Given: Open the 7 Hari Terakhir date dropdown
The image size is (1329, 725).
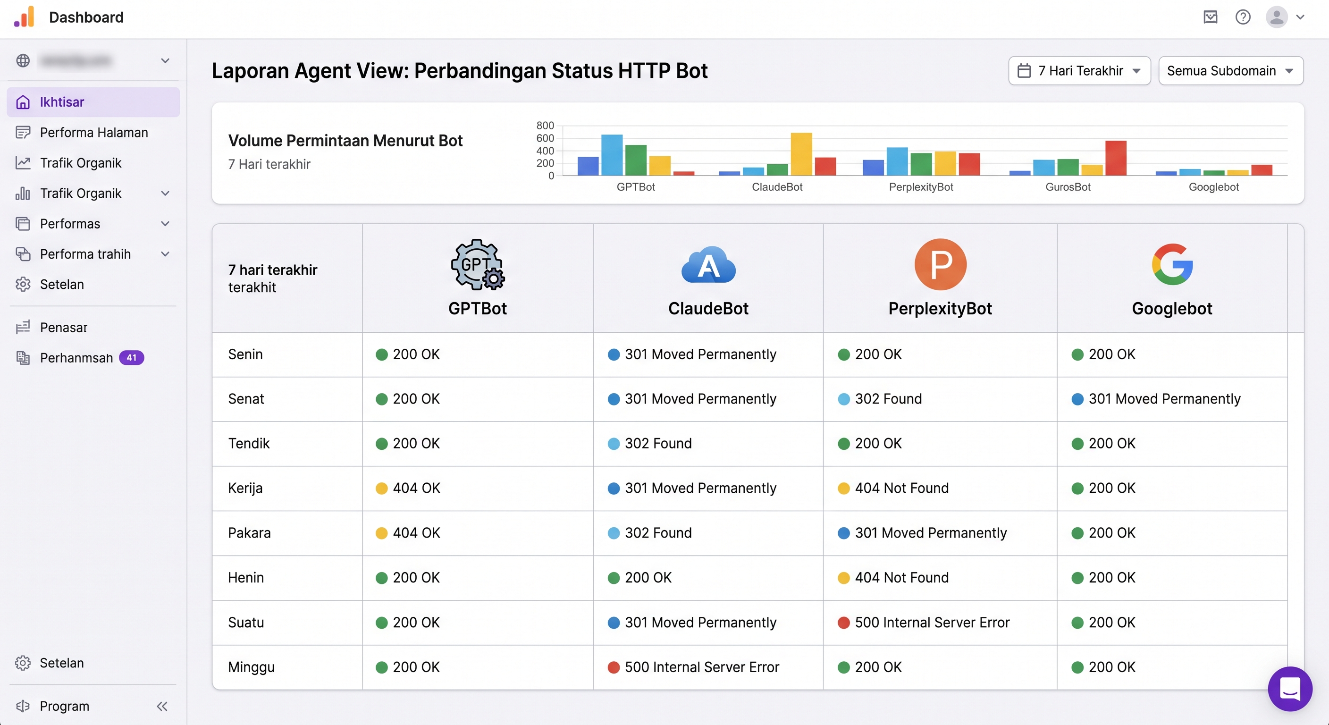Looking at the screenshot, I should pyautogui.click(x=1079, y=71).
